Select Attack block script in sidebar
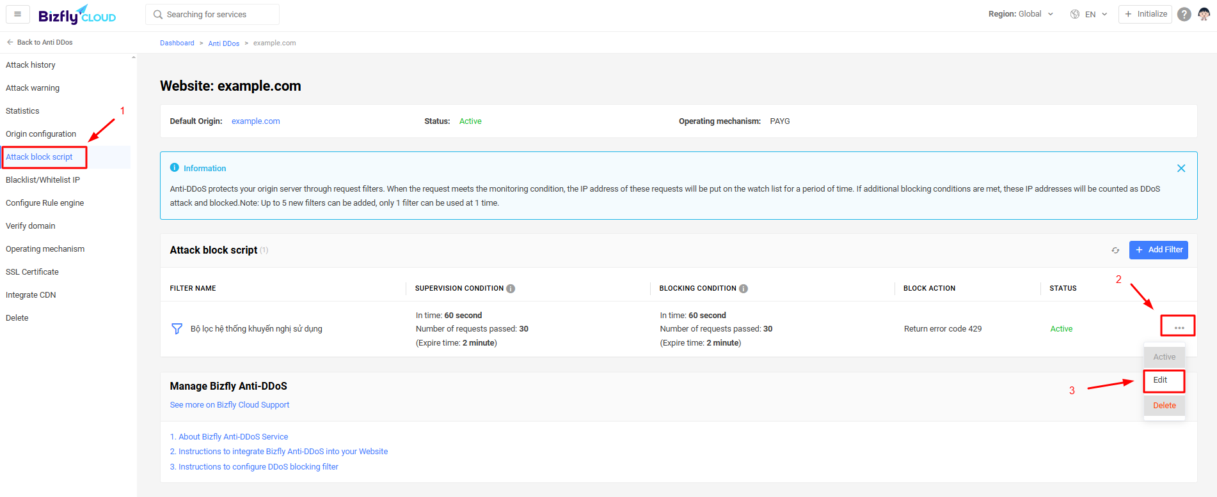 pyautogui.click(x=39, y=157)
